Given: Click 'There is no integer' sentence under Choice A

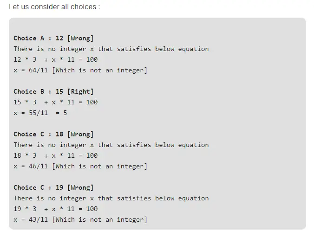Looking at the screenshot, I should click(x=111, y=49).
